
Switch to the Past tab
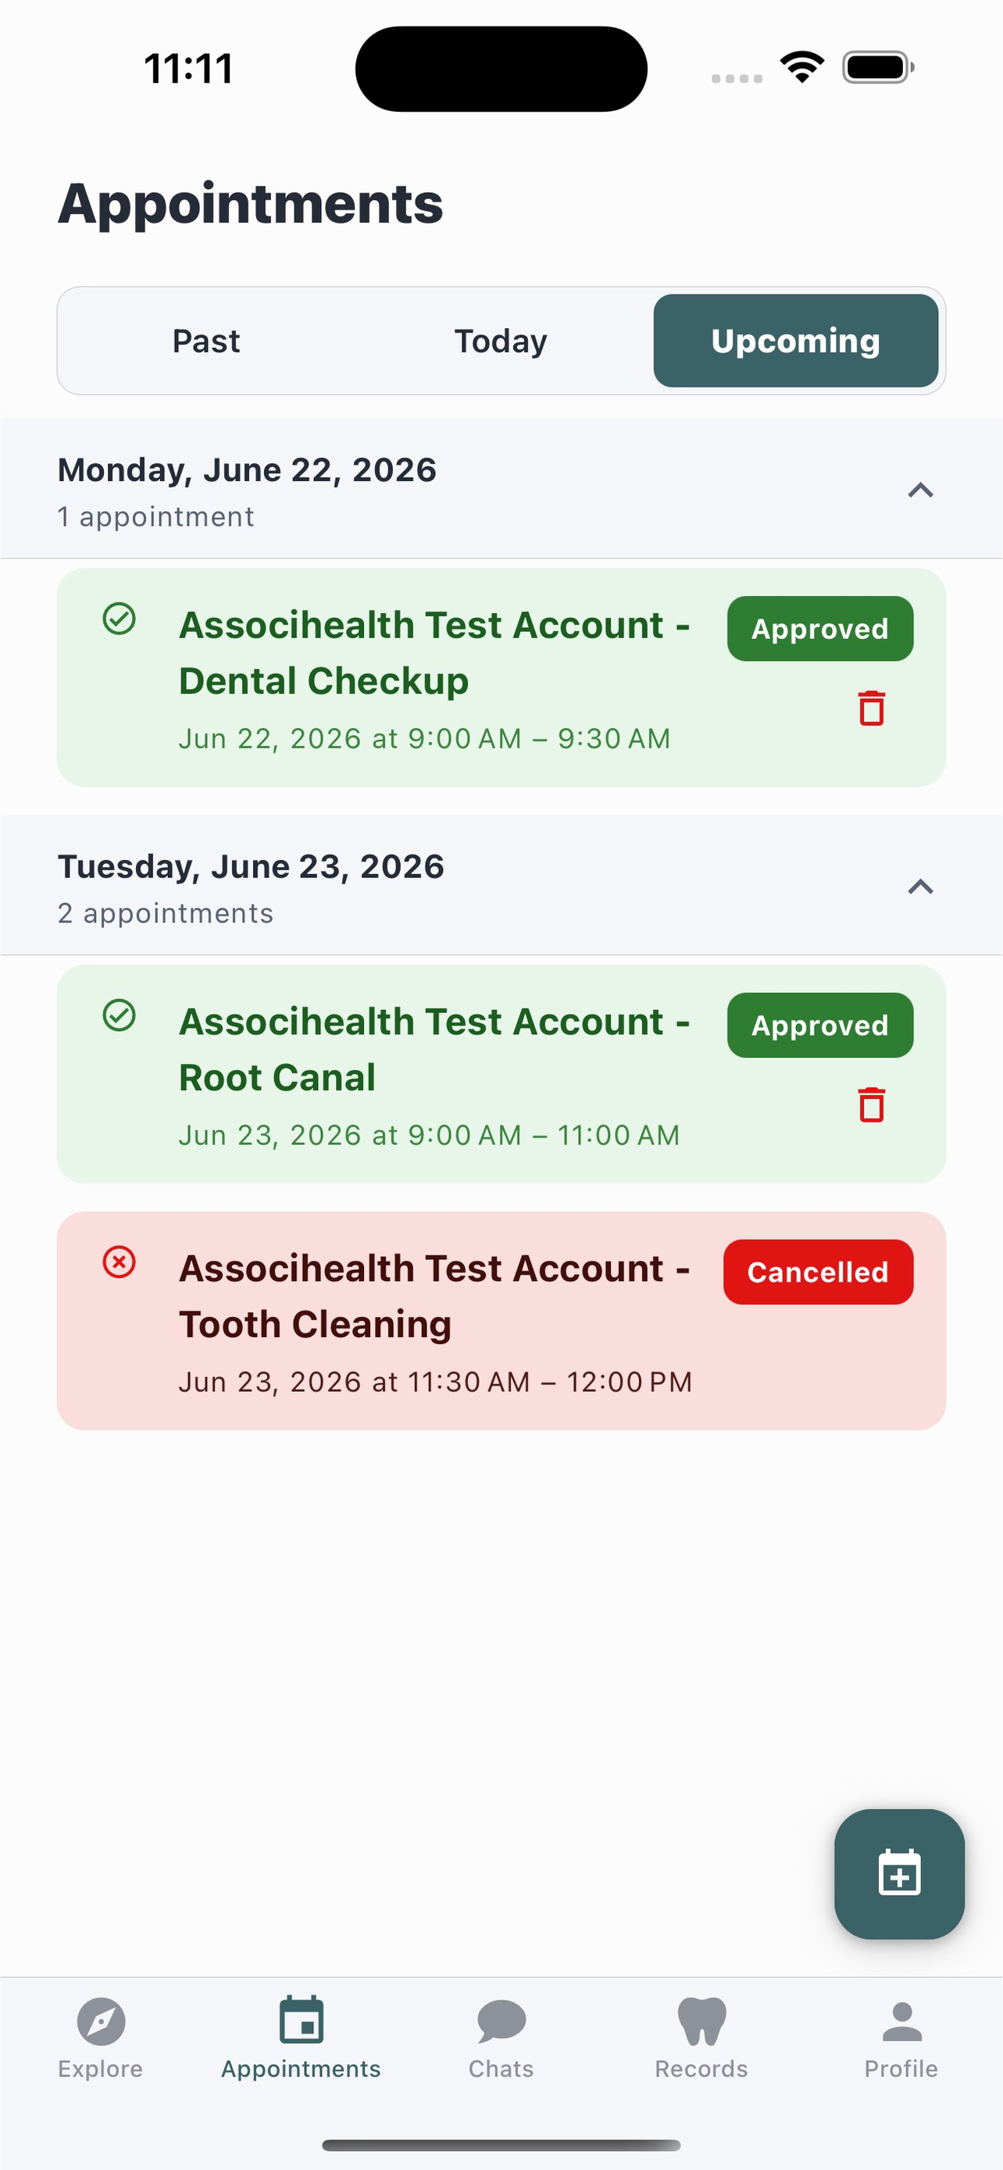click(206, 341)
